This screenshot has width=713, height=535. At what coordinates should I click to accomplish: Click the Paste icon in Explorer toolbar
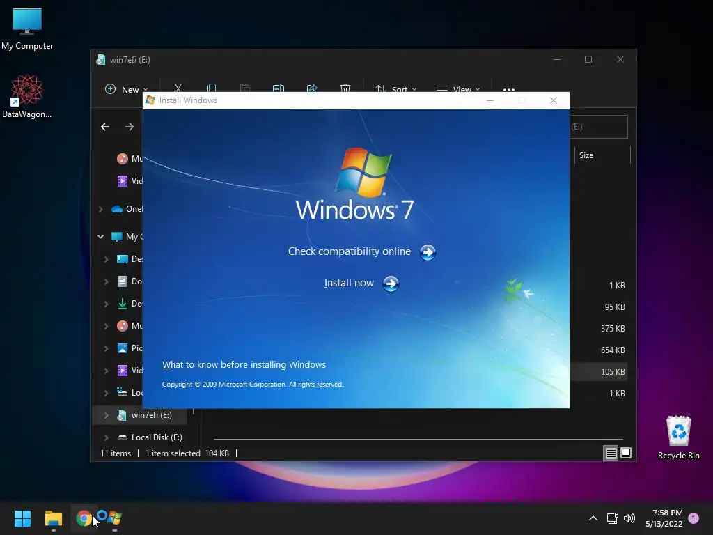(244, 88)
